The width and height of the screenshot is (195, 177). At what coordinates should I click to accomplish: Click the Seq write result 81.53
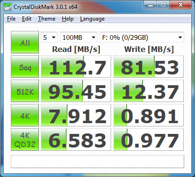pyautogui.click(x=149, y=66)
